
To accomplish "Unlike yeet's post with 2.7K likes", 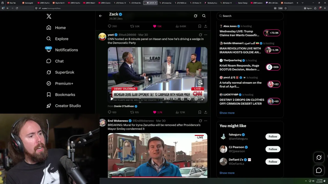I will pyautogui.click(x=158, y=112).
